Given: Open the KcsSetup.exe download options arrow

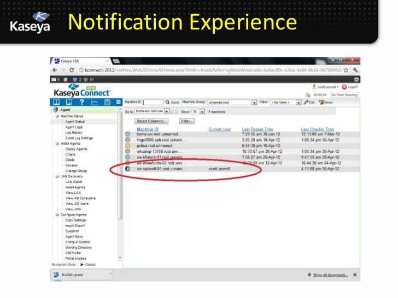Looking at the screenshot, I should coord(110,274).
